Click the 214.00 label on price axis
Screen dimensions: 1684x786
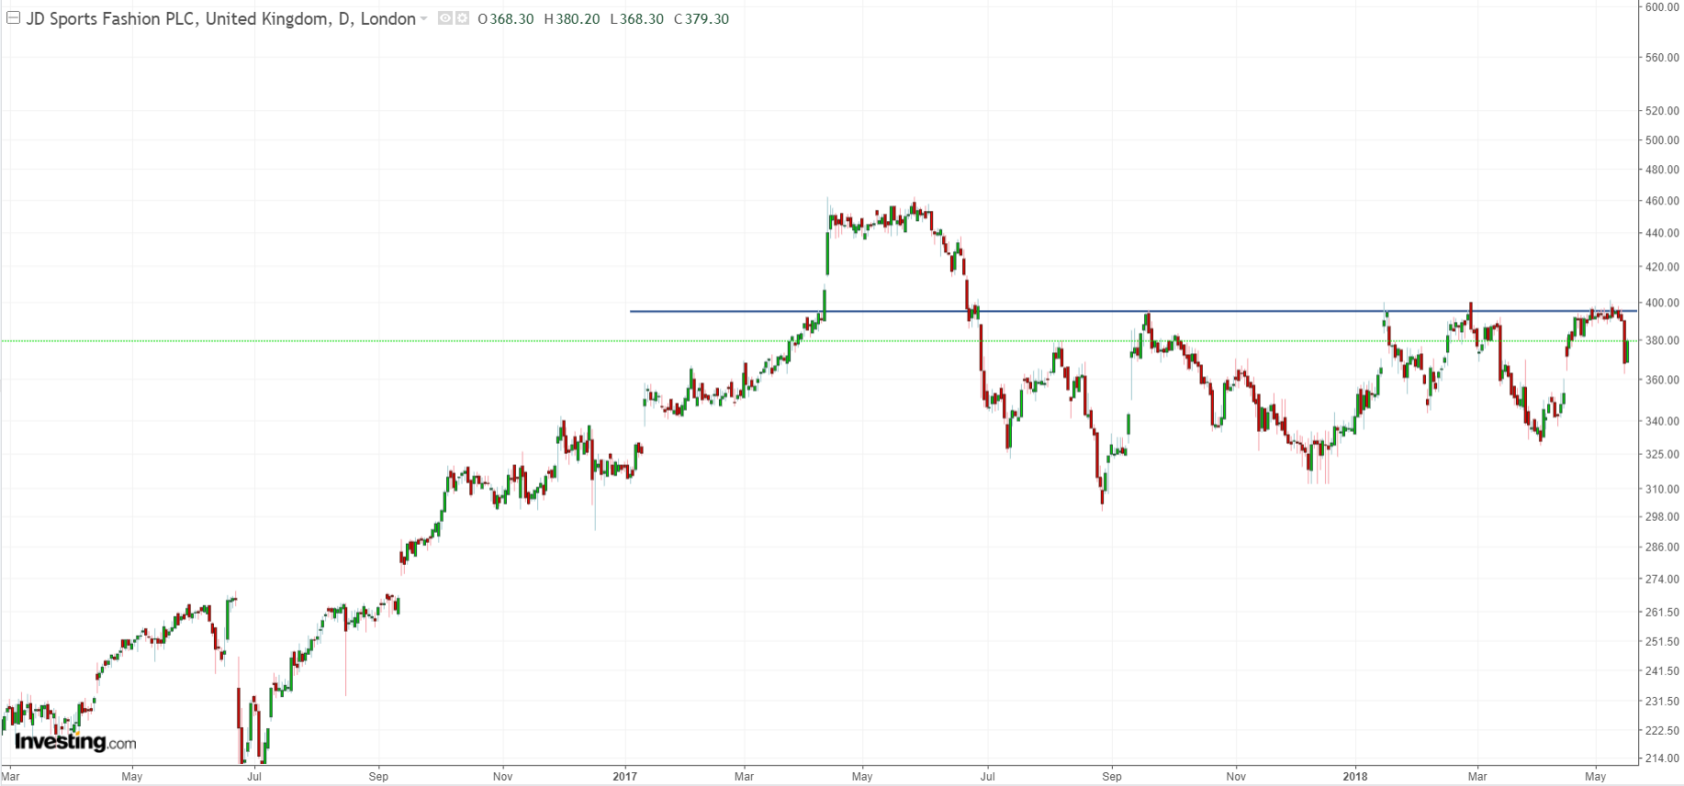click(1662, 758)
